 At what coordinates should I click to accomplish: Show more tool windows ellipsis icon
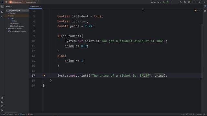(x=2, y=16)
